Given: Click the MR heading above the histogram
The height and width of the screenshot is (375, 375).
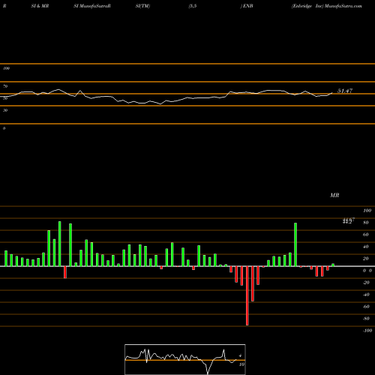Looking at the screenshot, I should (334, 195).
